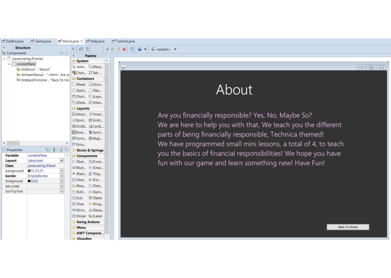Open the Layout absolute dropdown in Properties

tap(62, 160)
